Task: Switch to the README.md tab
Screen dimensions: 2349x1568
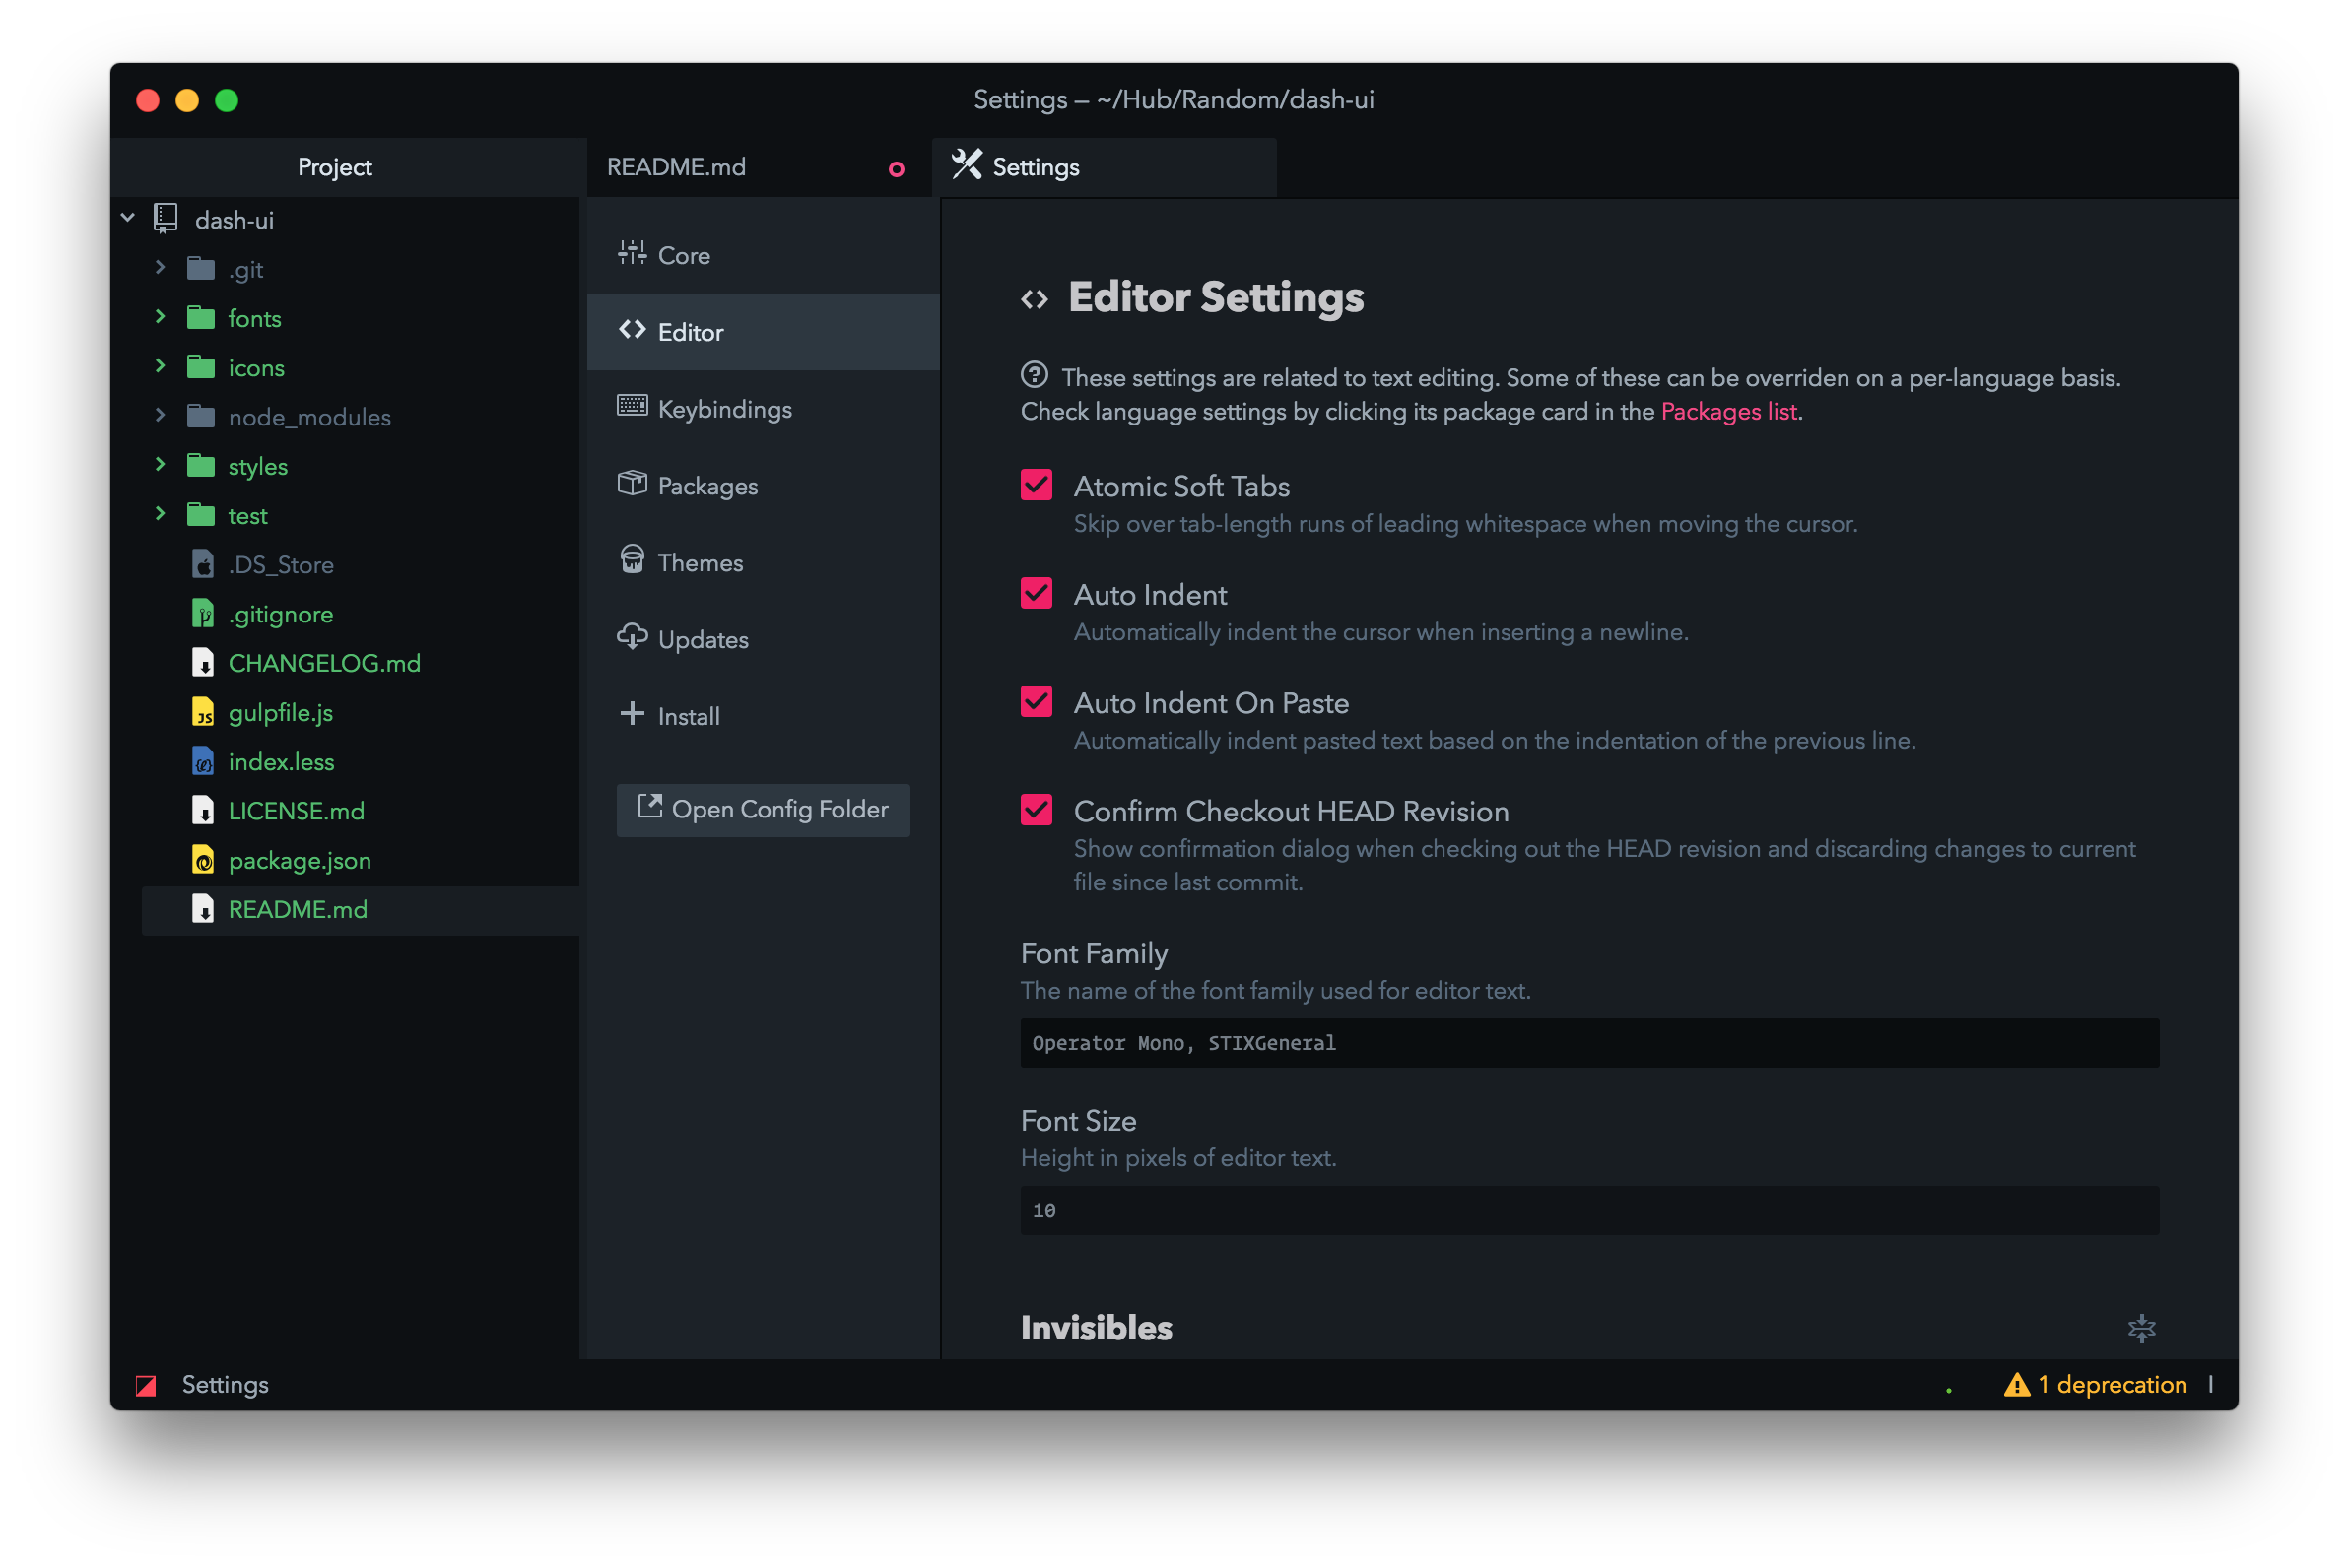Action: point(676,167)
